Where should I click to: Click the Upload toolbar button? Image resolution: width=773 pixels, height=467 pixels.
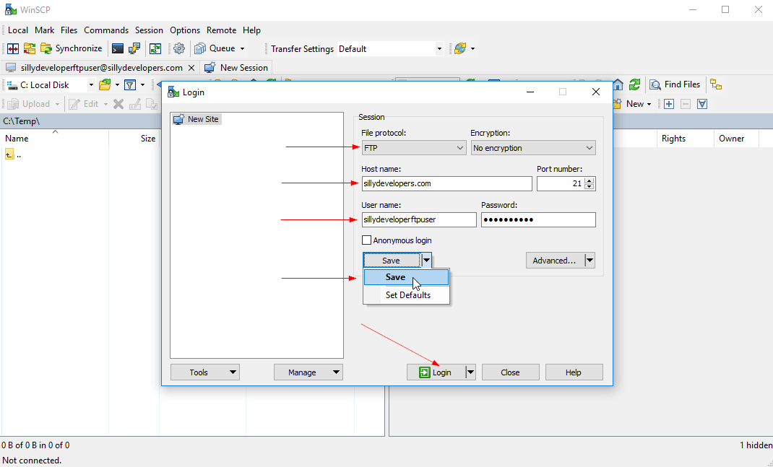tap(30, 104)
